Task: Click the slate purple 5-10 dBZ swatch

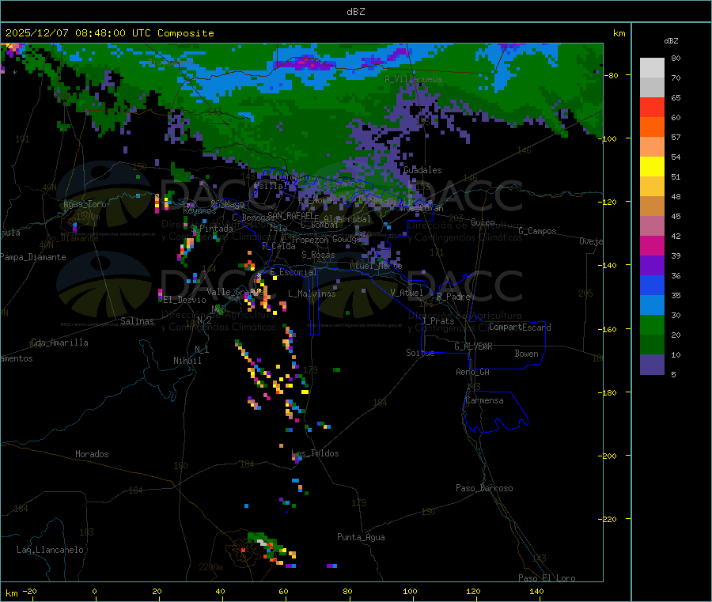Action: click(x=652, y=365)
